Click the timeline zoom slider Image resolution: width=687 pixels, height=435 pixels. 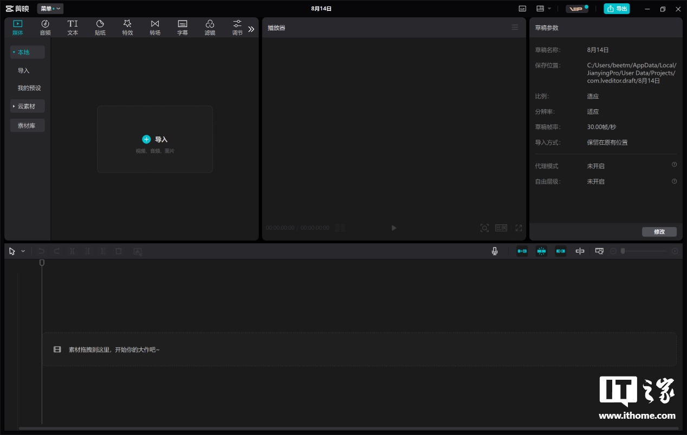(x=644, y=251)
